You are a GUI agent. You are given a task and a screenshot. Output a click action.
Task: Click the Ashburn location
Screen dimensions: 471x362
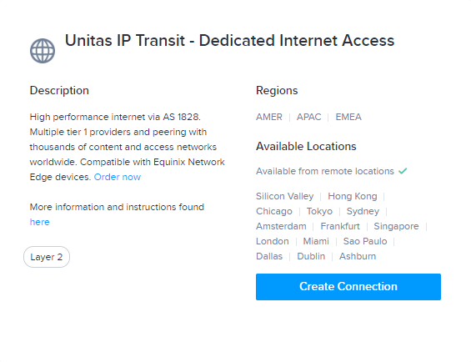coord(358,256)
